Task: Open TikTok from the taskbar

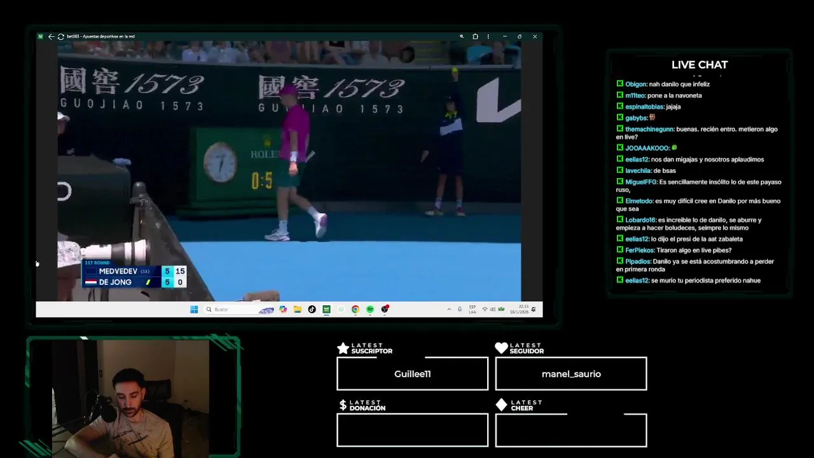Action: click(x=312, y=309)
